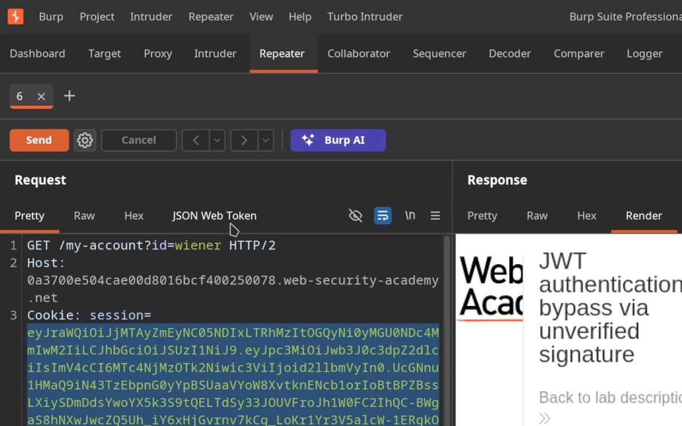Select the Request Hex view tab

pos(134,216)
